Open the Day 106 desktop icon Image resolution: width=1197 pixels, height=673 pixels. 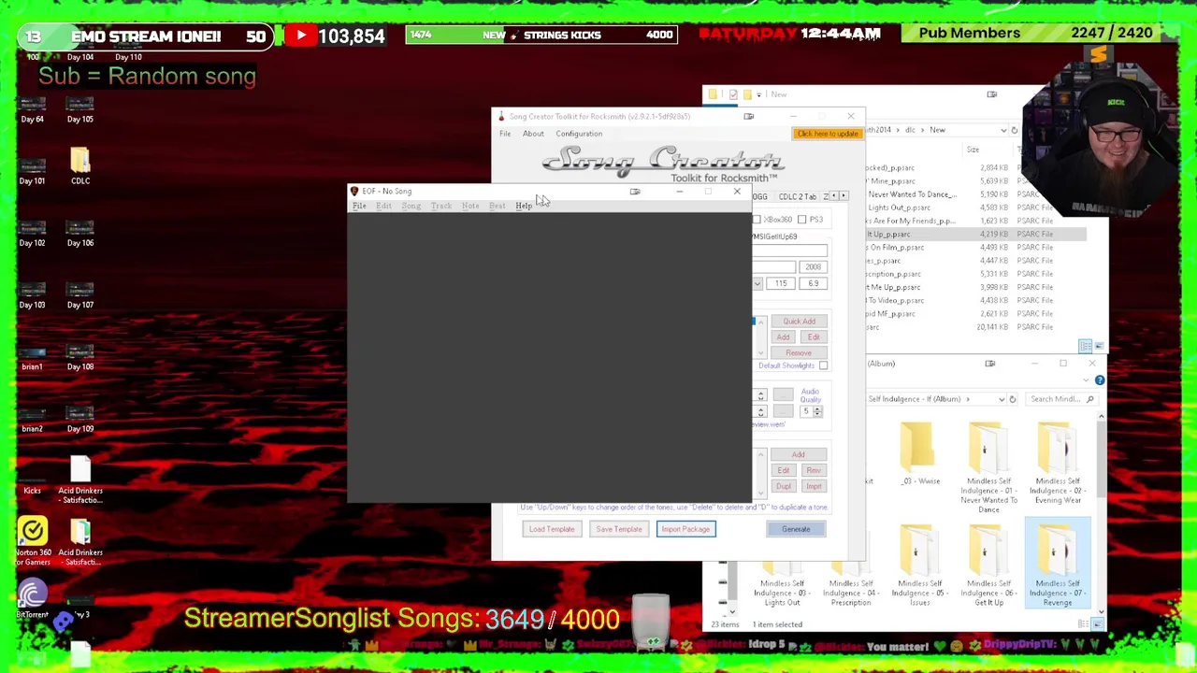pyautogui.click(x=80, y=231)
